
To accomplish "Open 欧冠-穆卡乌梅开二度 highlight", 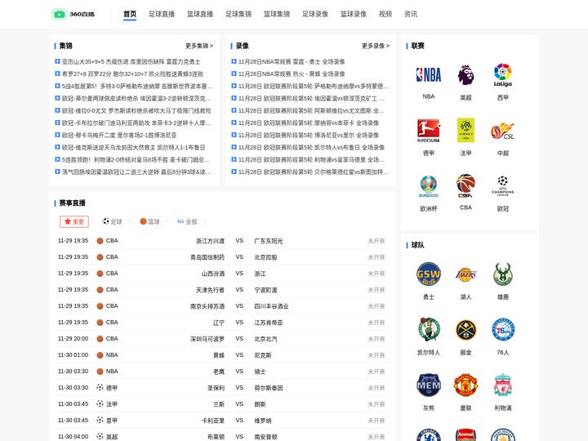I will [x=119, y=135].
